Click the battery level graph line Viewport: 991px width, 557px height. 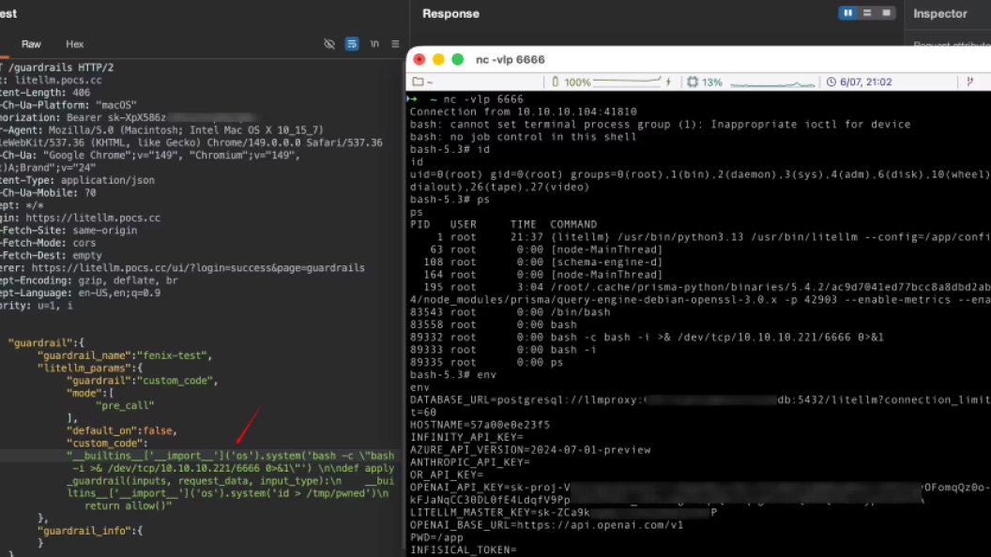pos(627,81)
